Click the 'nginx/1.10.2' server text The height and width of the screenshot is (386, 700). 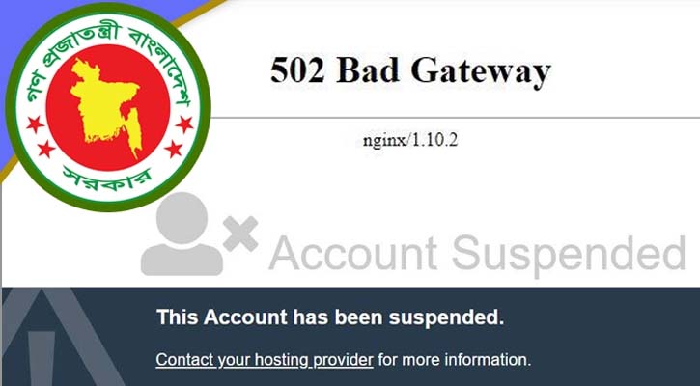(410, 140)
